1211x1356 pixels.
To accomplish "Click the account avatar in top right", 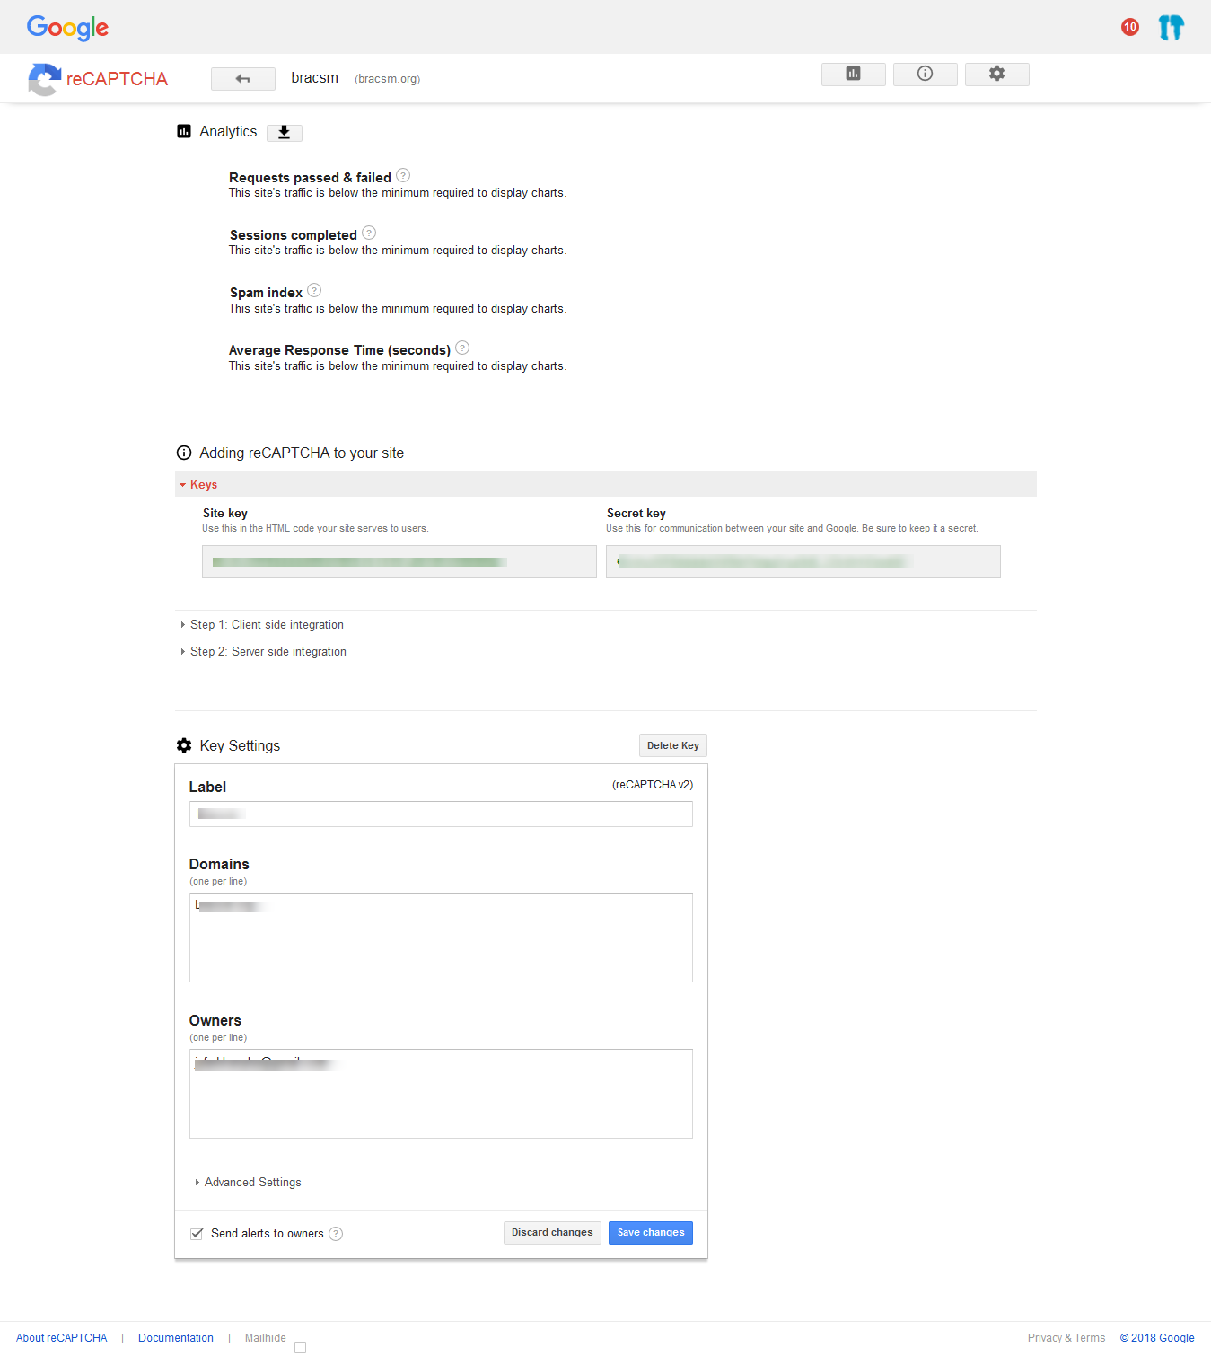I will click(x=1171, y=27).
